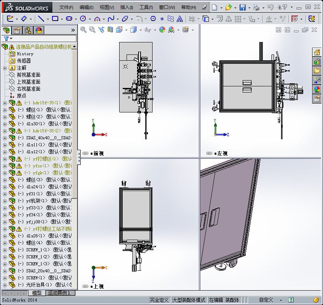The width and height of the screenshot is (323, 305).
Task: Select the Line sketch tool
Action: pos(41,19)
